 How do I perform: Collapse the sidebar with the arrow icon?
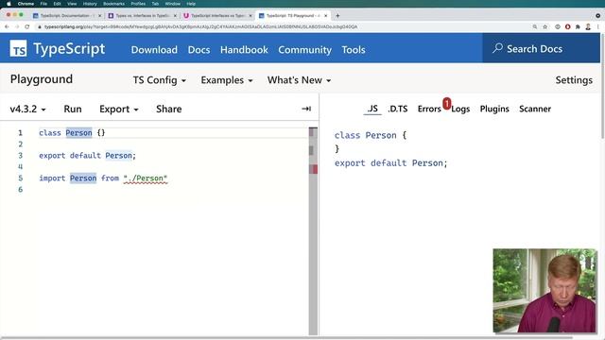306,109
